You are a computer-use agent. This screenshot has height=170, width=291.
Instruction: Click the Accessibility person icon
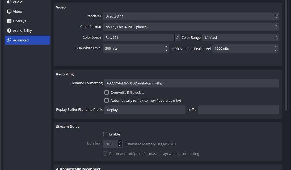[x=9, y=31]
